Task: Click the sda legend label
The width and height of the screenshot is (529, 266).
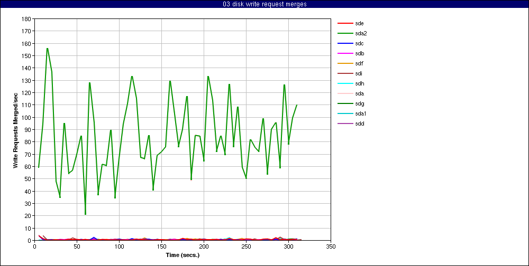Action: (x=359, y=93)
